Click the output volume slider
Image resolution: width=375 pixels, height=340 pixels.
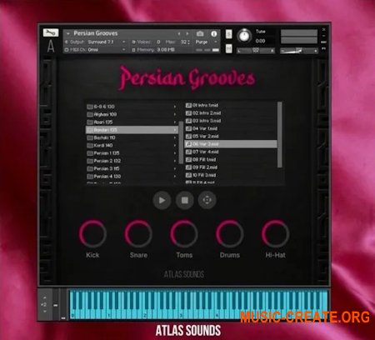(299, 51)
